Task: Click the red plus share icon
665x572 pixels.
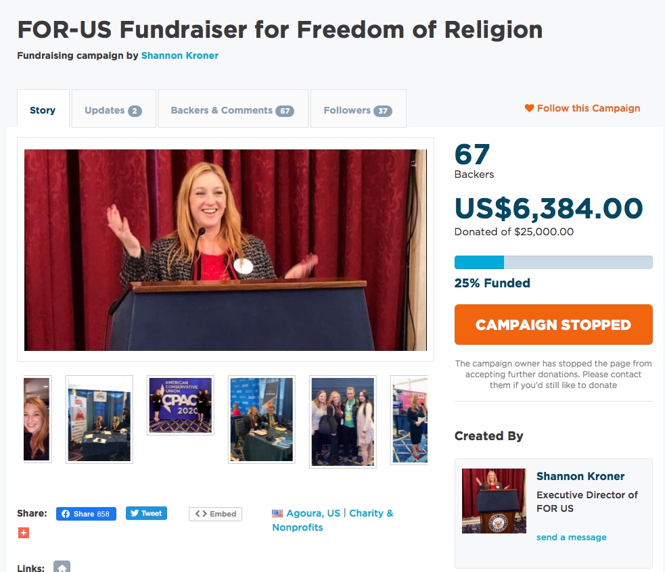Action: [24, 533]
